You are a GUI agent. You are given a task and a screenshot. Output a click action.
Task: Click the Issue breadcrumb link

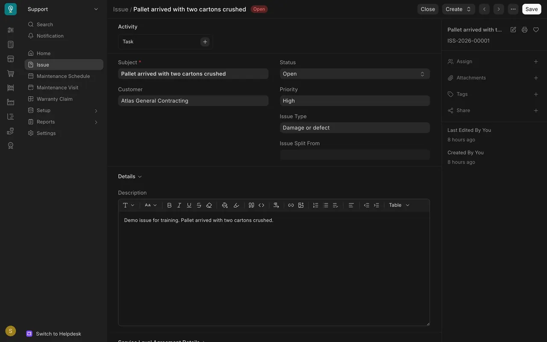(121, 9)
